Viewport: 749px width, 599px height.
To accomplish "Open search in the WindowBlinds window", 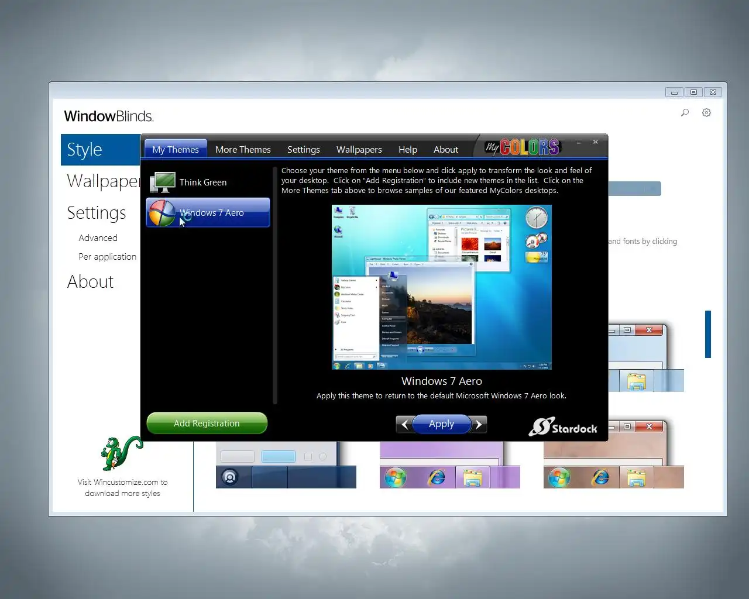I will pos(685,112).
